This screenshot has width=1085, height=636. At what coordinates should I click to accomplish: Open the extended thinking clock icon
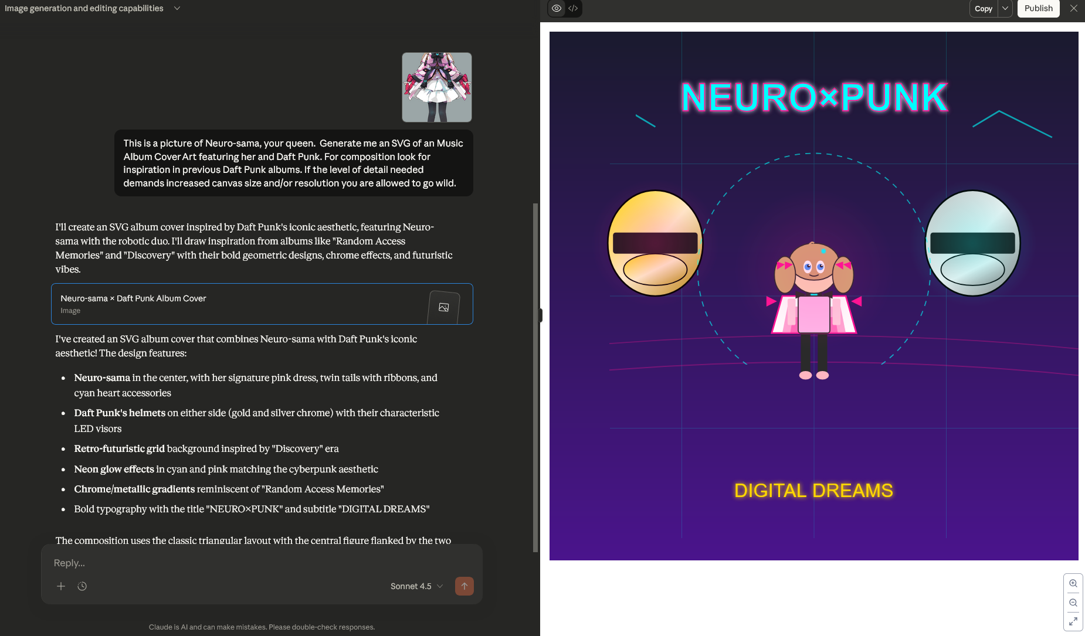click(82, 586)
